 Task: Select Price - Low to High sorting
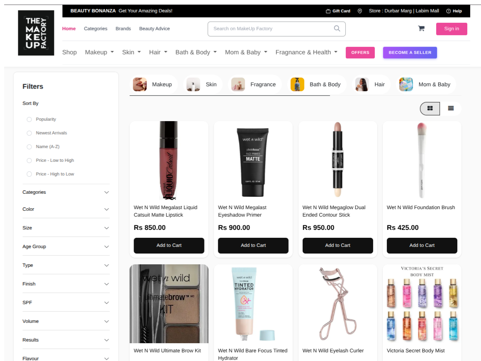(29, 161)
